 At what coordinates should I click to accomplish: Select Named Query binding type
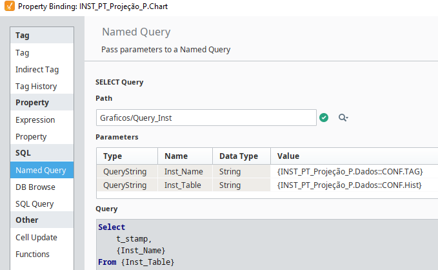coord(41,170)
